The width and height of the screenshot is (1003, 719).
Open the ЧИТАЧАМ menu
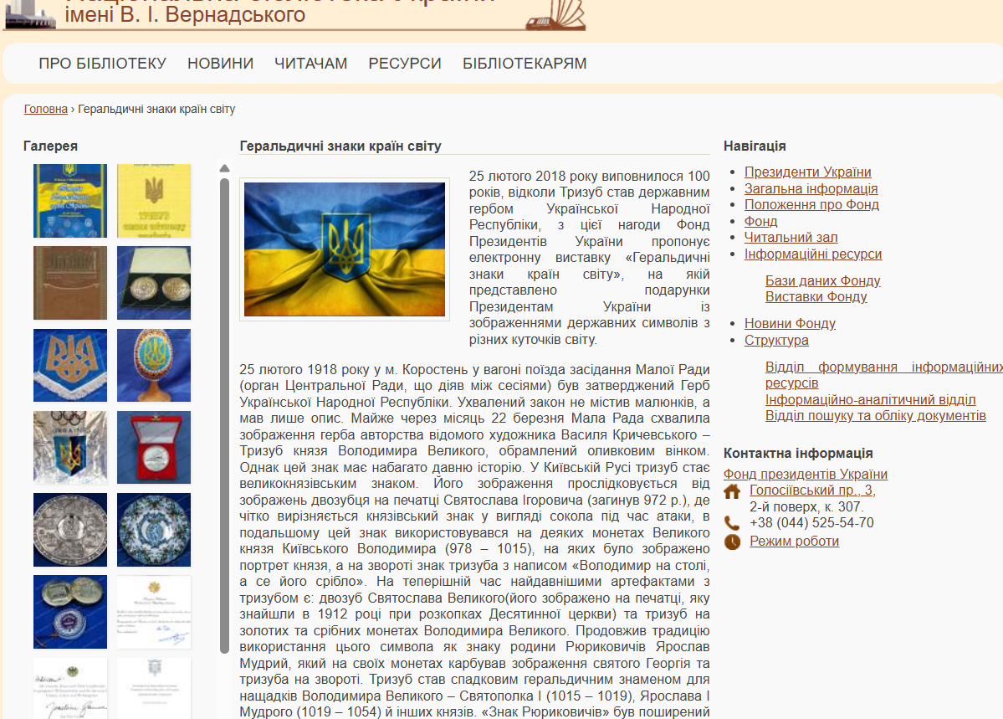[x=310, y=64]
